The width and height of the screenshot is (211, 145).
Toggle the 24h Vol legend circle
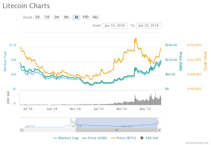click(x=142, y=138)
